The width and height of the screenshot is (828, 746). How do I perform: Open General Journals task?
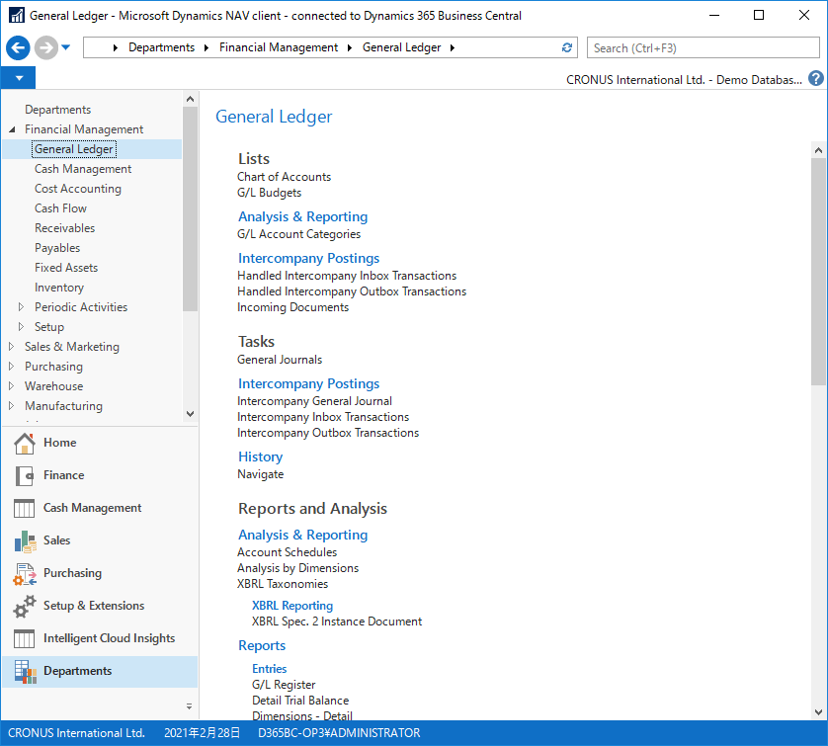[280, 360]
